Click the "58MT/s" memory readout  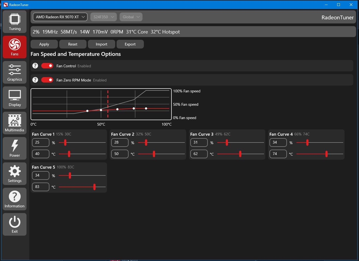pos(69,32)
